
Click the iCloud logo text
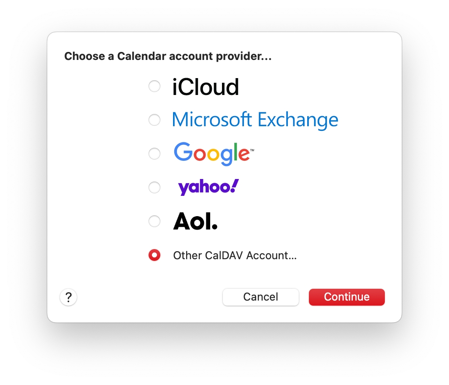(206, 87)
